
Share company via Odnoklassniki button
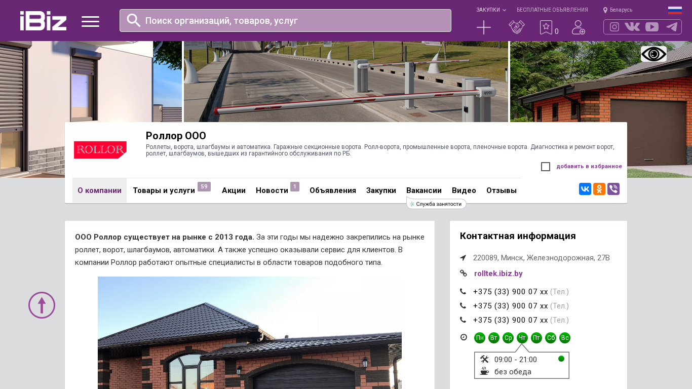coord(599,189)
